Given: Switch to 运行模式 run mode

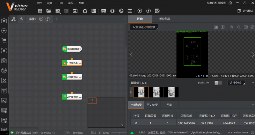Looking at the screenshot, I should [245, 11].
